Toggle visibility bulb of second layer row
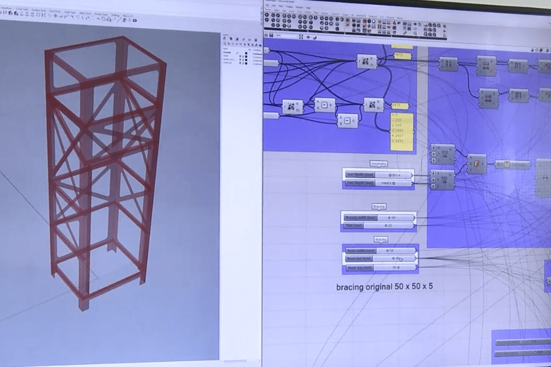551x367 pixels. pos(241,56)
